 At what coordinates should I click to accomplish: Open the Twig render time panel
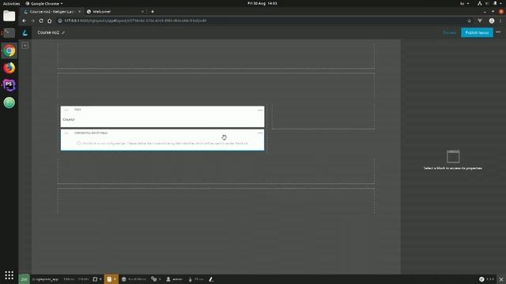click(x=196, y=279)
